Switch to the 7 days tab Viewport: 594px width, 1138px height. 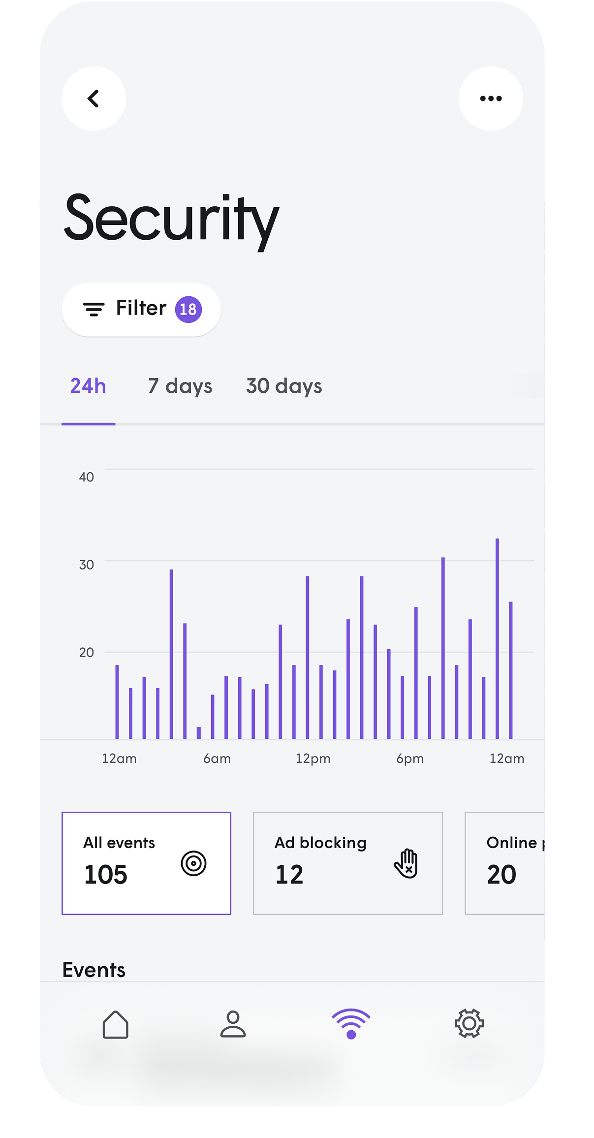point(180,386)
